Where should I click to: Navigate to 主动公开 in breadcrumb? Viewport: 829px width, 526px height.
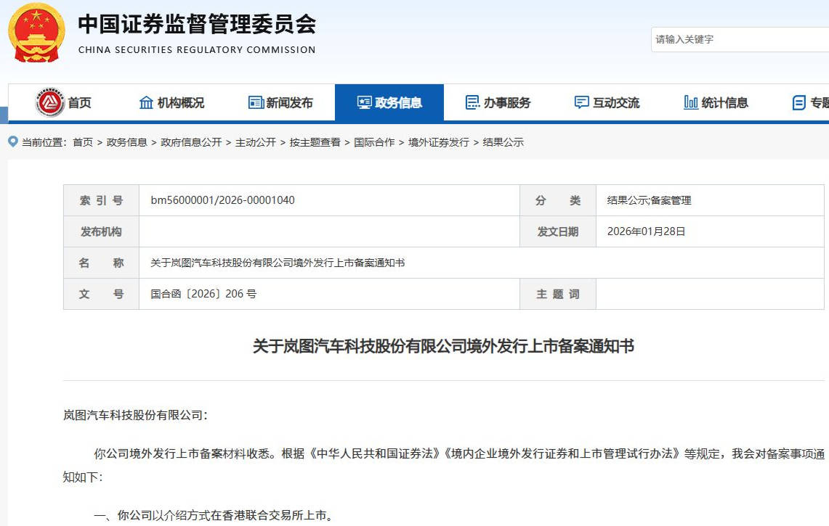(256, 142)
